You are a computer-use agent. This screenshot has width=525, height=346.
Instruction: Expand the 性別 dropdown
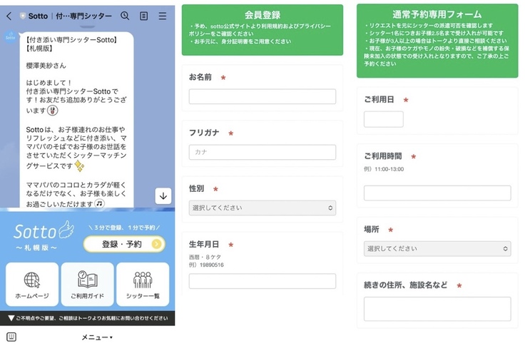(x=262, y=208)
